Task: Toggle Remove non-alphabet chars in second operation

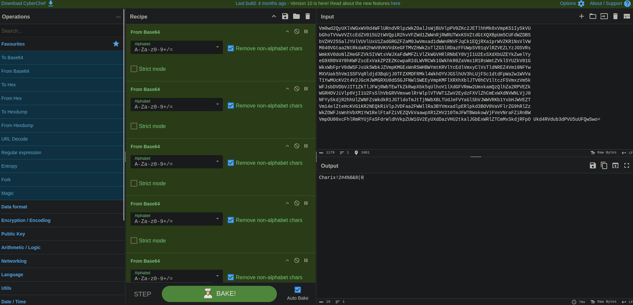Action: [x=231, y=106]
